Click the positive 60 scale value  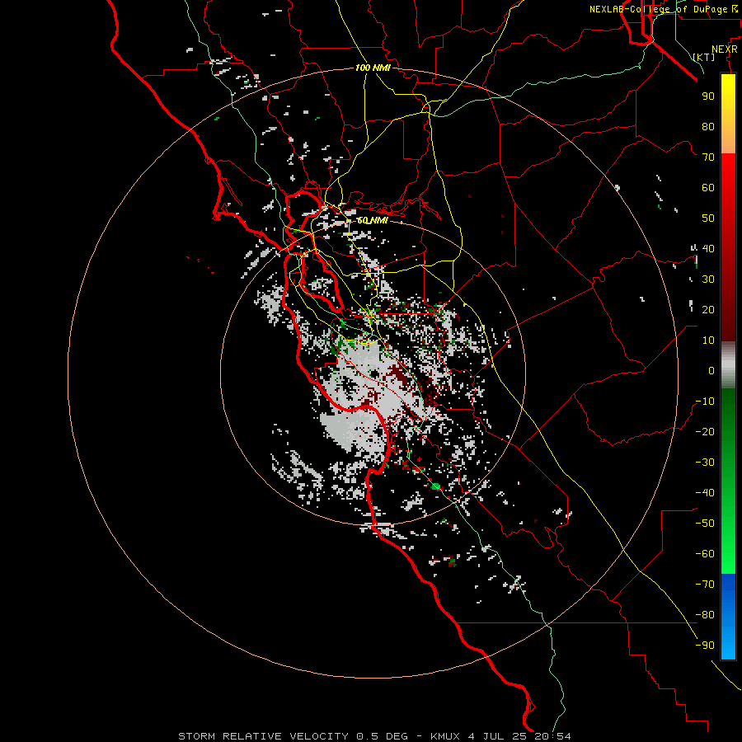click(x=708, y=187)
